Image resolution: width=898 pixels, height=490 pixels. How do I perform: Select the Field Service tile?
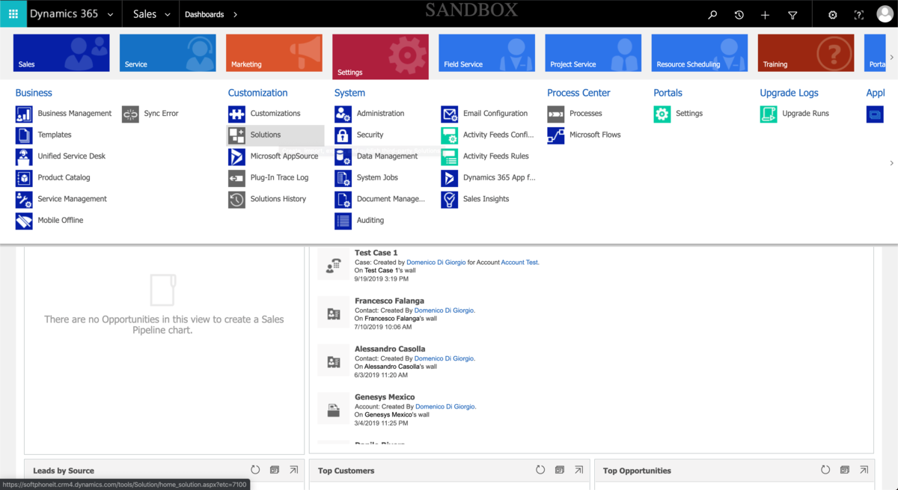pyautogui.click(x=486, y=53)
